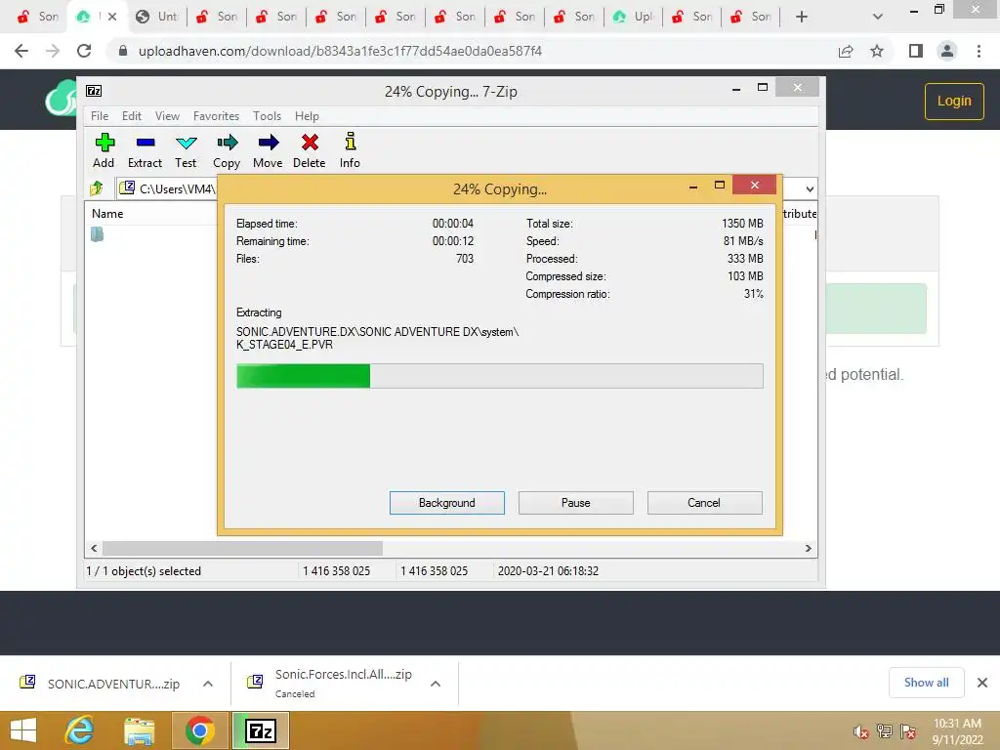Click the 7z logo in 7-Zip title bar
The height and width of the screenshot is (750, 1000).
tap(94, 91)
